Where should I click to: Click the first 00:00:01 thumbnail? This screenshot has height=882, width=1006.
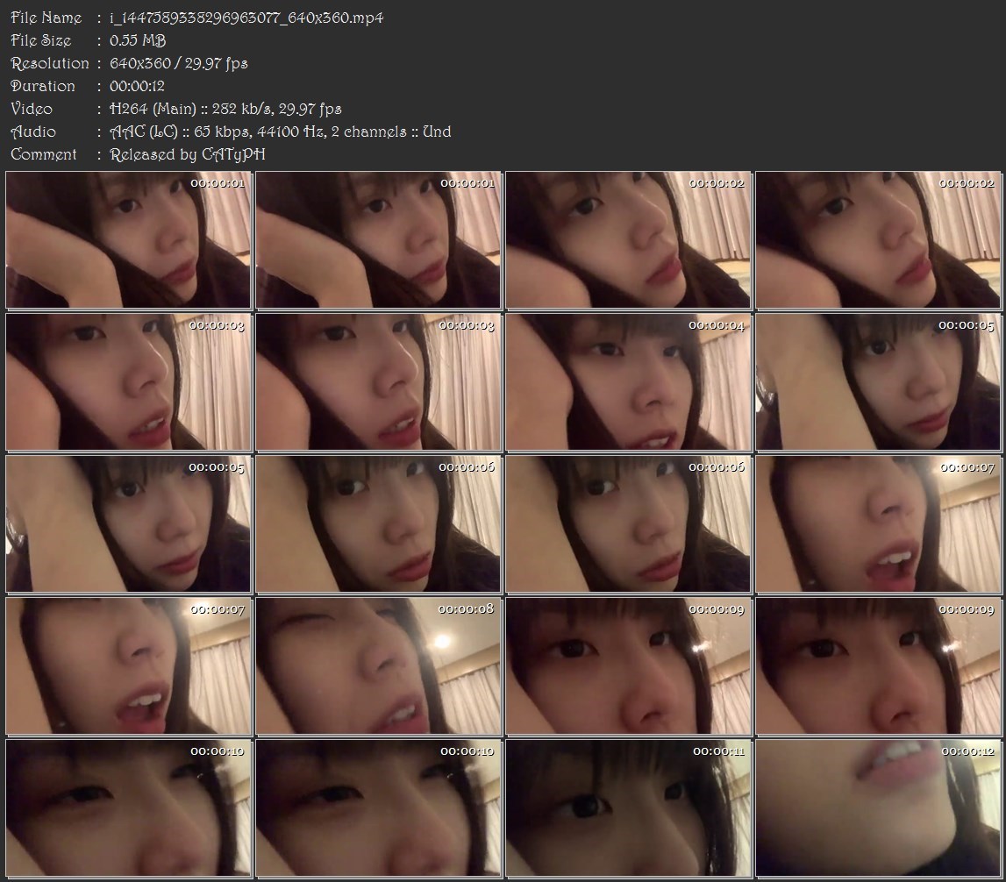click(128, 240)
